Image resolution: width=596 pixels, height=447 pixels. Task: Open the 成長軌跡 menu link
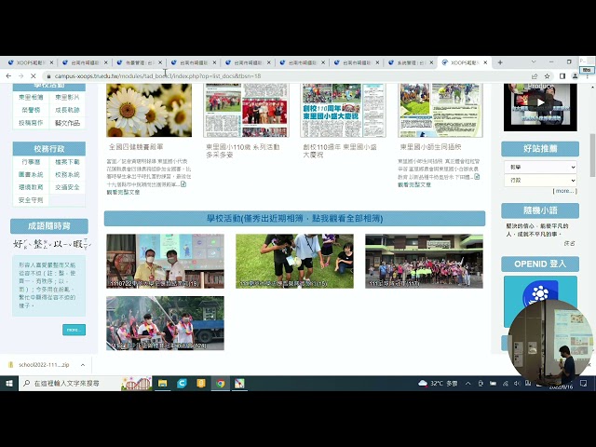coord(67,110)
